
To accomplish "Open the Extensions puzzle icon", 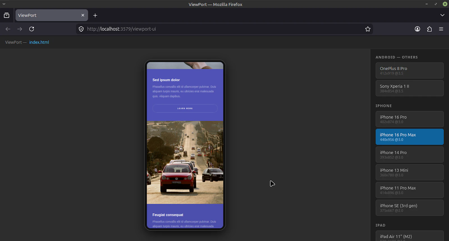I will [429, 29].
